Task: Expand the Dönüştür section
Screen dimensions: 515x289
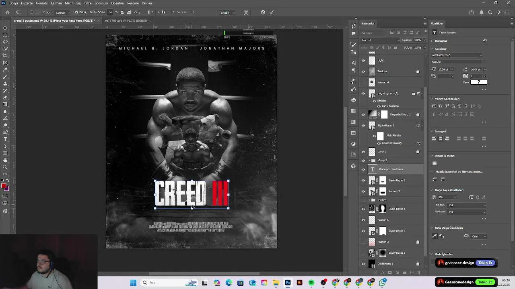Action: click(432, 41)
